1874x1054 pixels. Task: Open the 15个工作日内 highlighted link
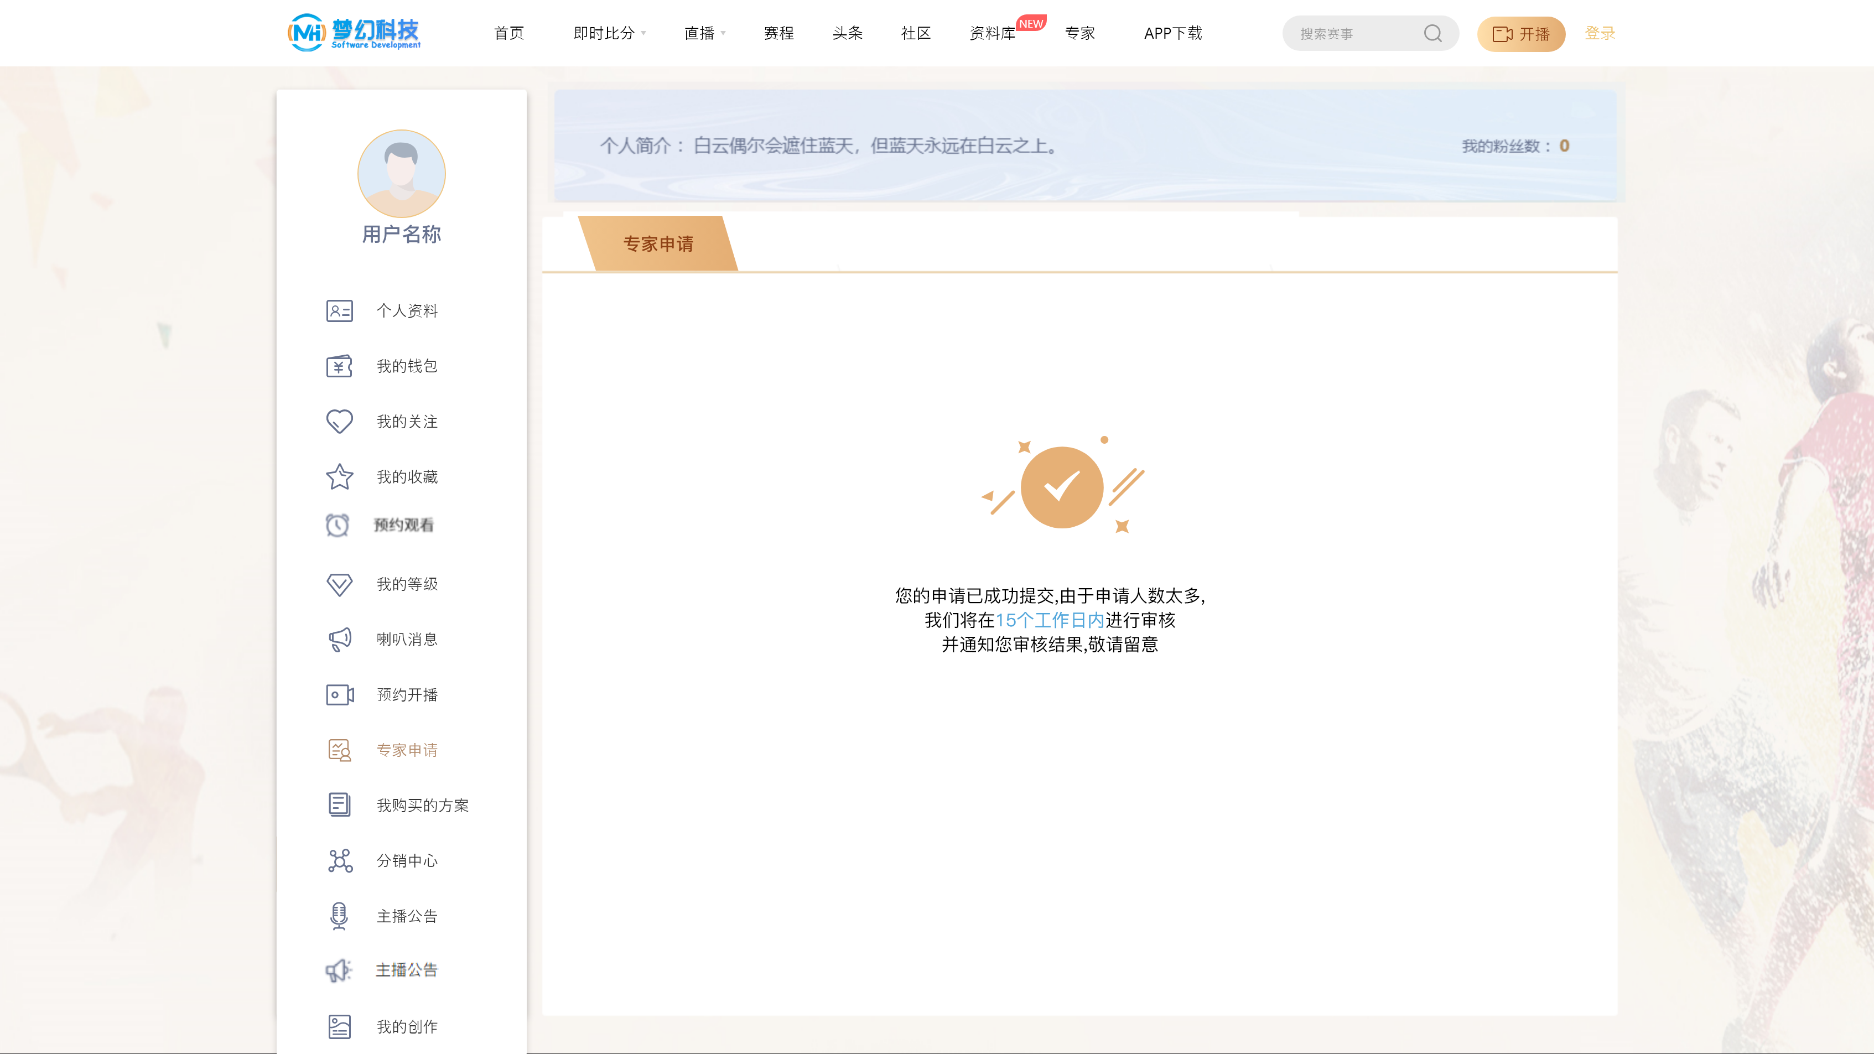pos(1052,620)
